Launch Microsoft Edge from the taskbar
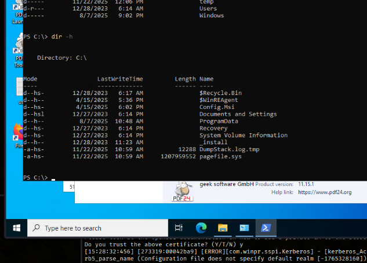 201,228
